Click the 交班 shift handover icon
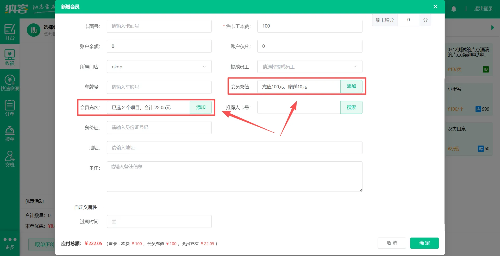Image resolution: width=500 pixels, height=256 pixels. click(x=10, y=159)
